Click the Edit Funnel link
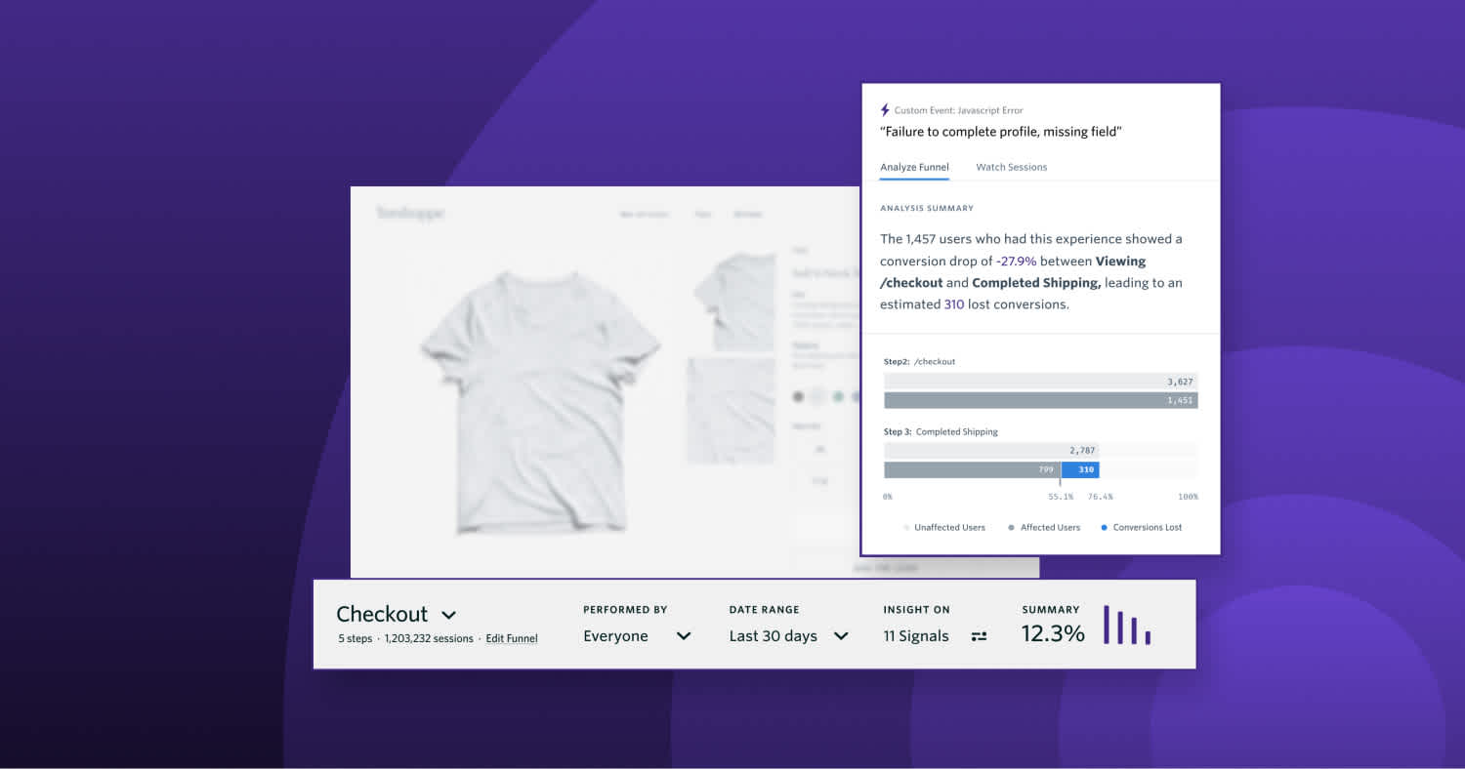Image resolution: width=1465 pixels, height=769 pixels. (512, 638)
